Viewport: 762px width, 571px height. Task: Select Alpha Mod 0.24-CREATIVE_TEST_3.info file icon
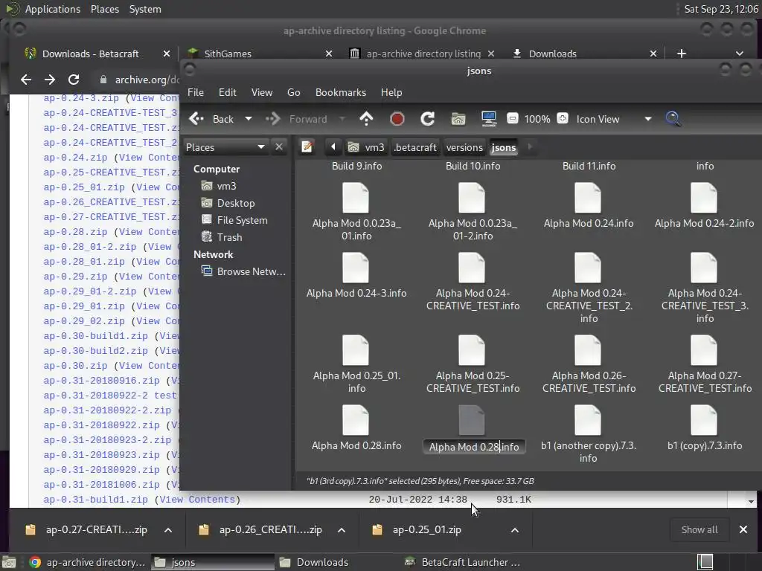pos(704,268)
